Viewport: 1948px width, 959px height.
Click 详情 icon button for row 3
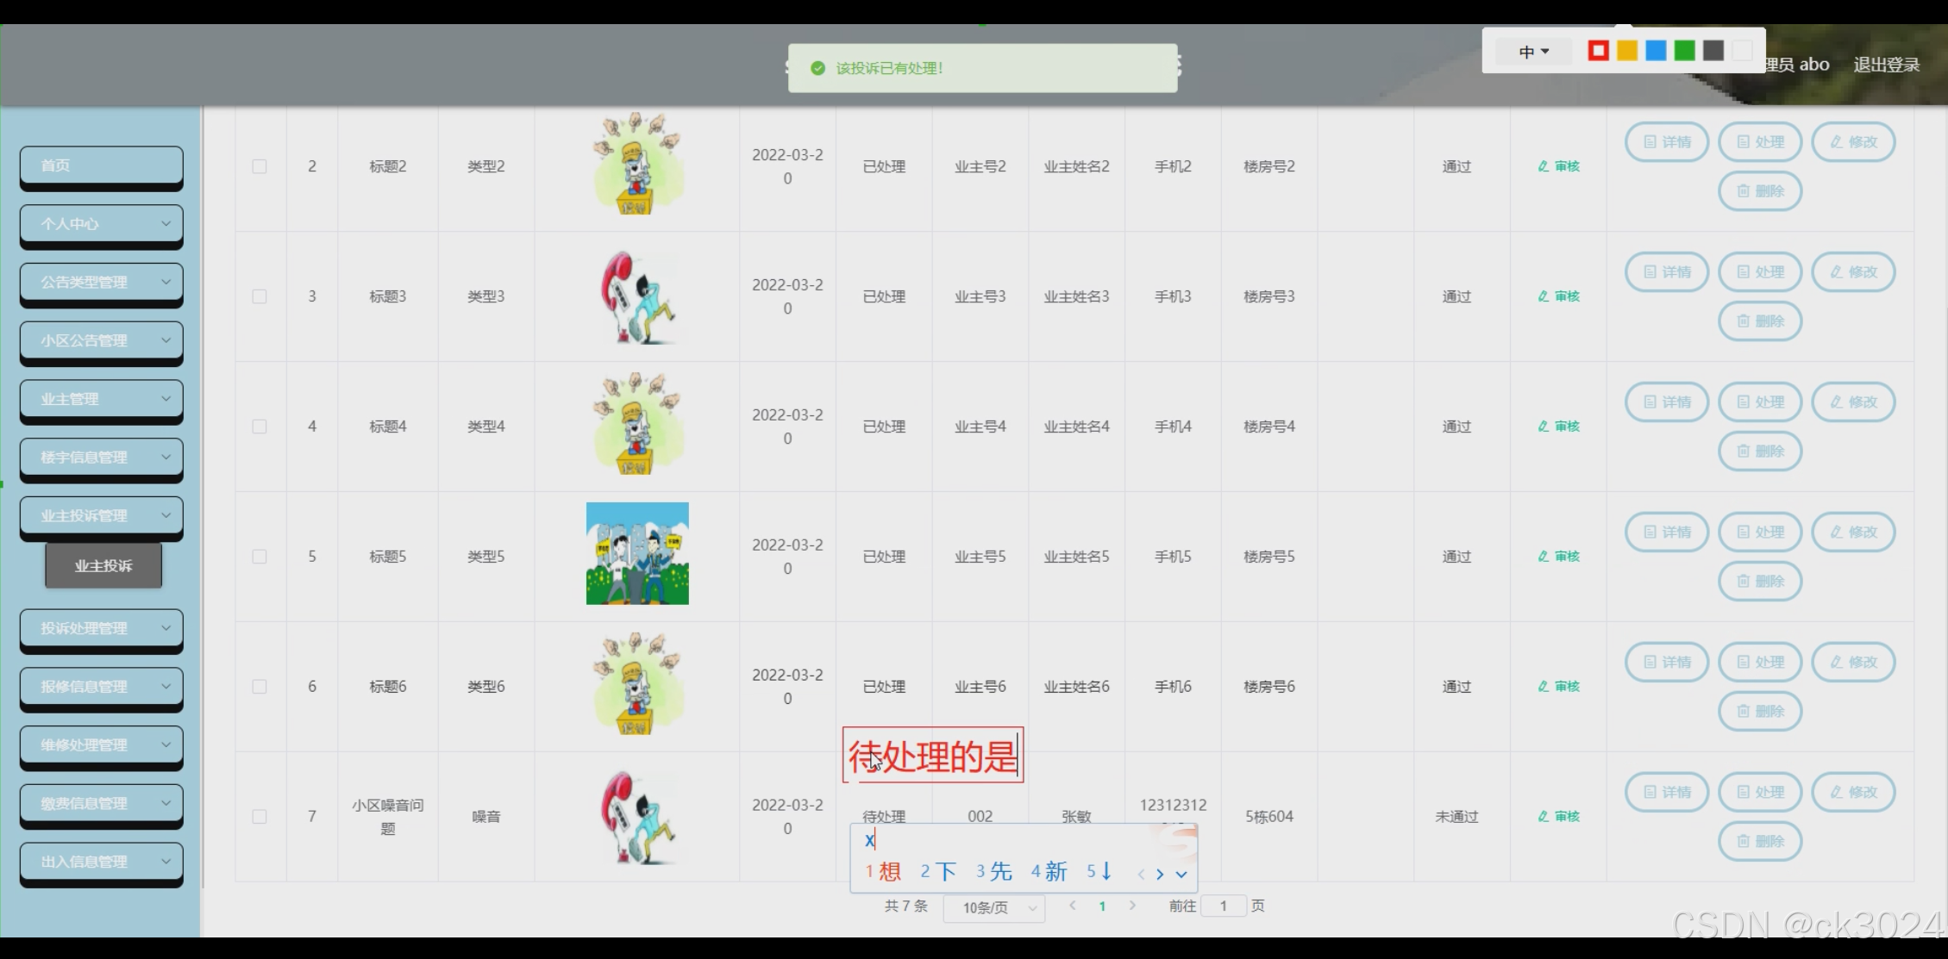pos(1666,272)
